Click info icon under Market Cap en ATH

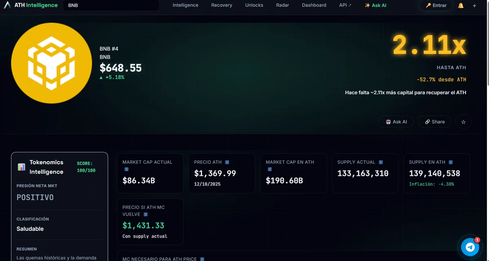269,169
